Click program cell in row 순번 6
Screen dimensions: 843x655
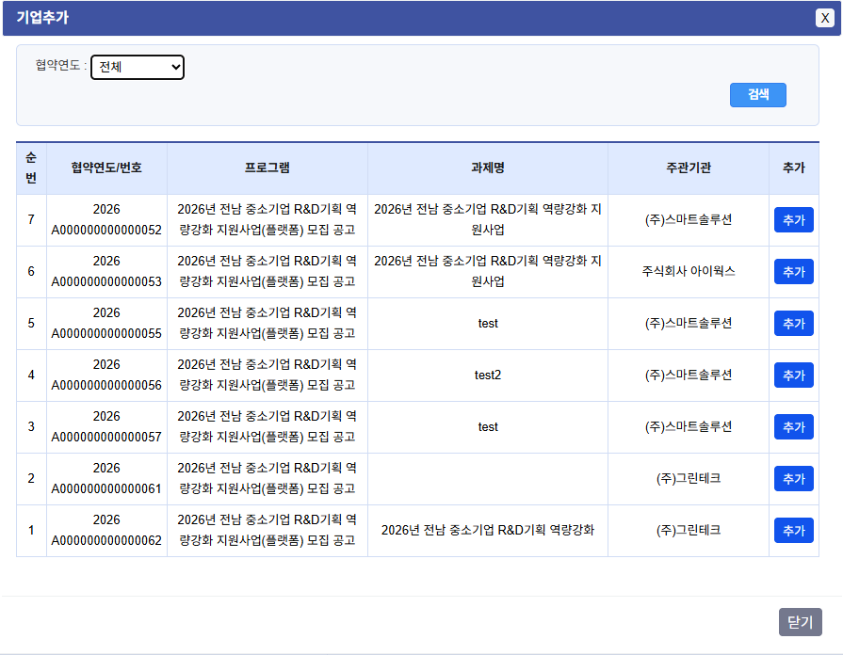(267, 271)
